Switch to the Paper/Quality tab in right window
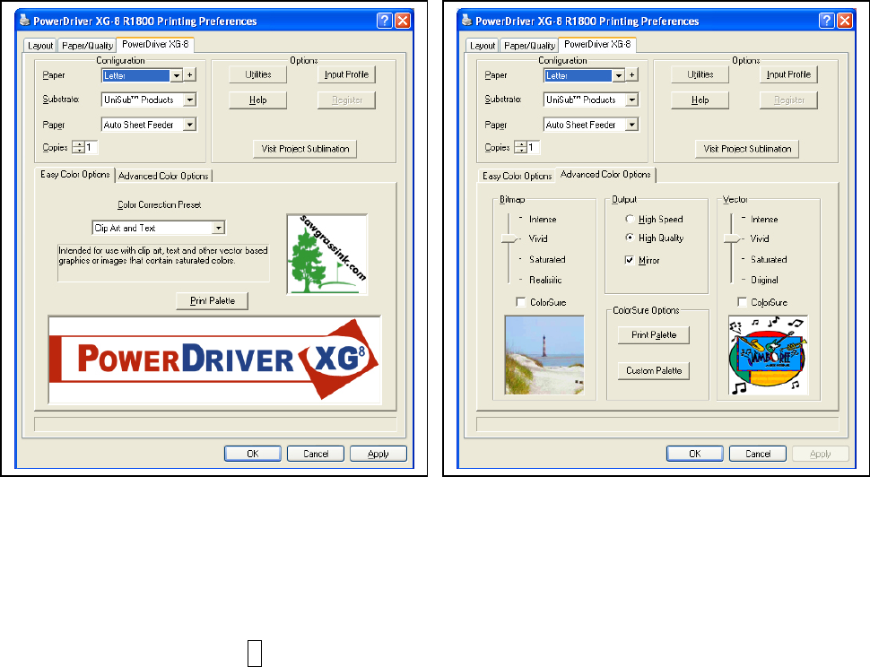Image resolution: width=870 pixels, height=667 pixels. 529,46
